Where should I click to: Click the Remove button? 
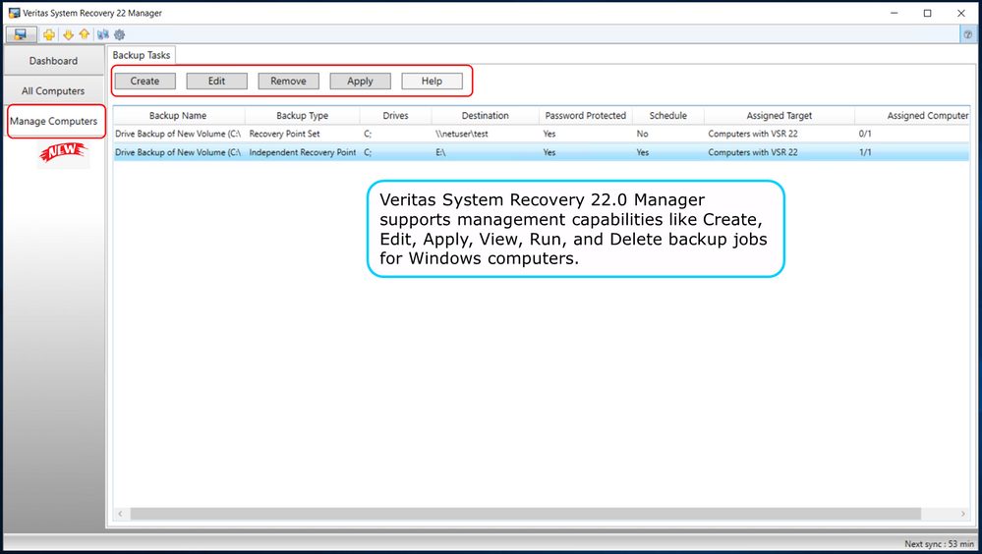pos(288,82)
